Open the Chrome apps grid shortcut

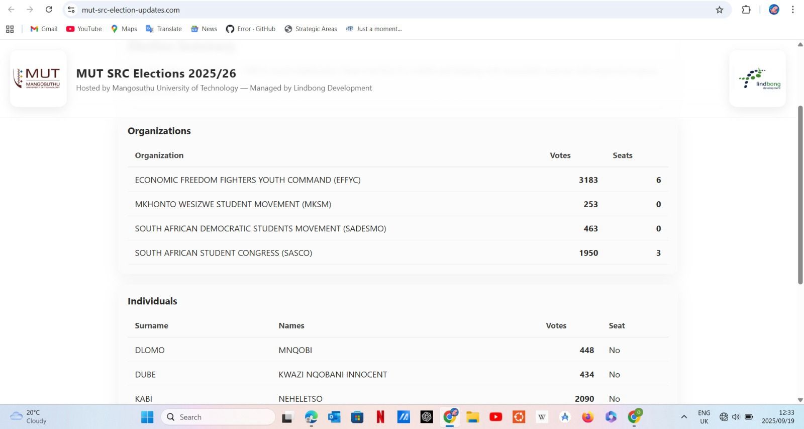point(10,29)
